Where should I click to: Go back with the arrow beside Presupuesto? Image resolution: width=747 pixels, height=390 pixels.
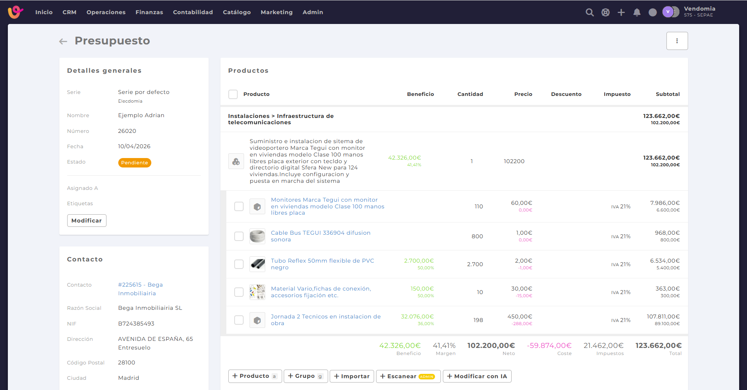click(x=63, y=41)
